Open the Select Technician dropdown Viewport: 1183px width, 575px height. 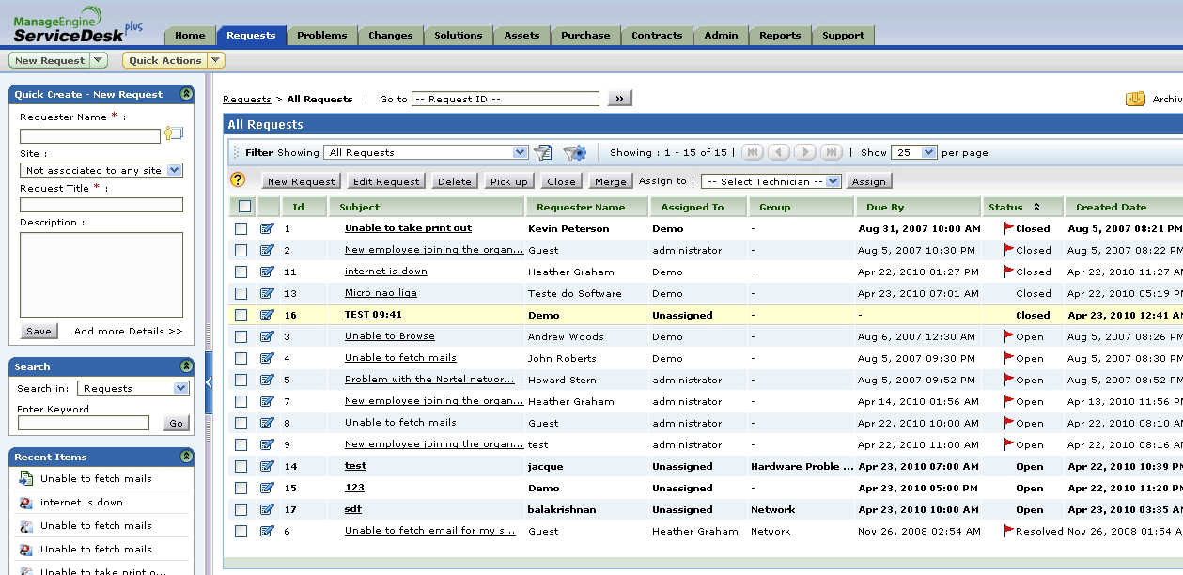pos(771,181)
